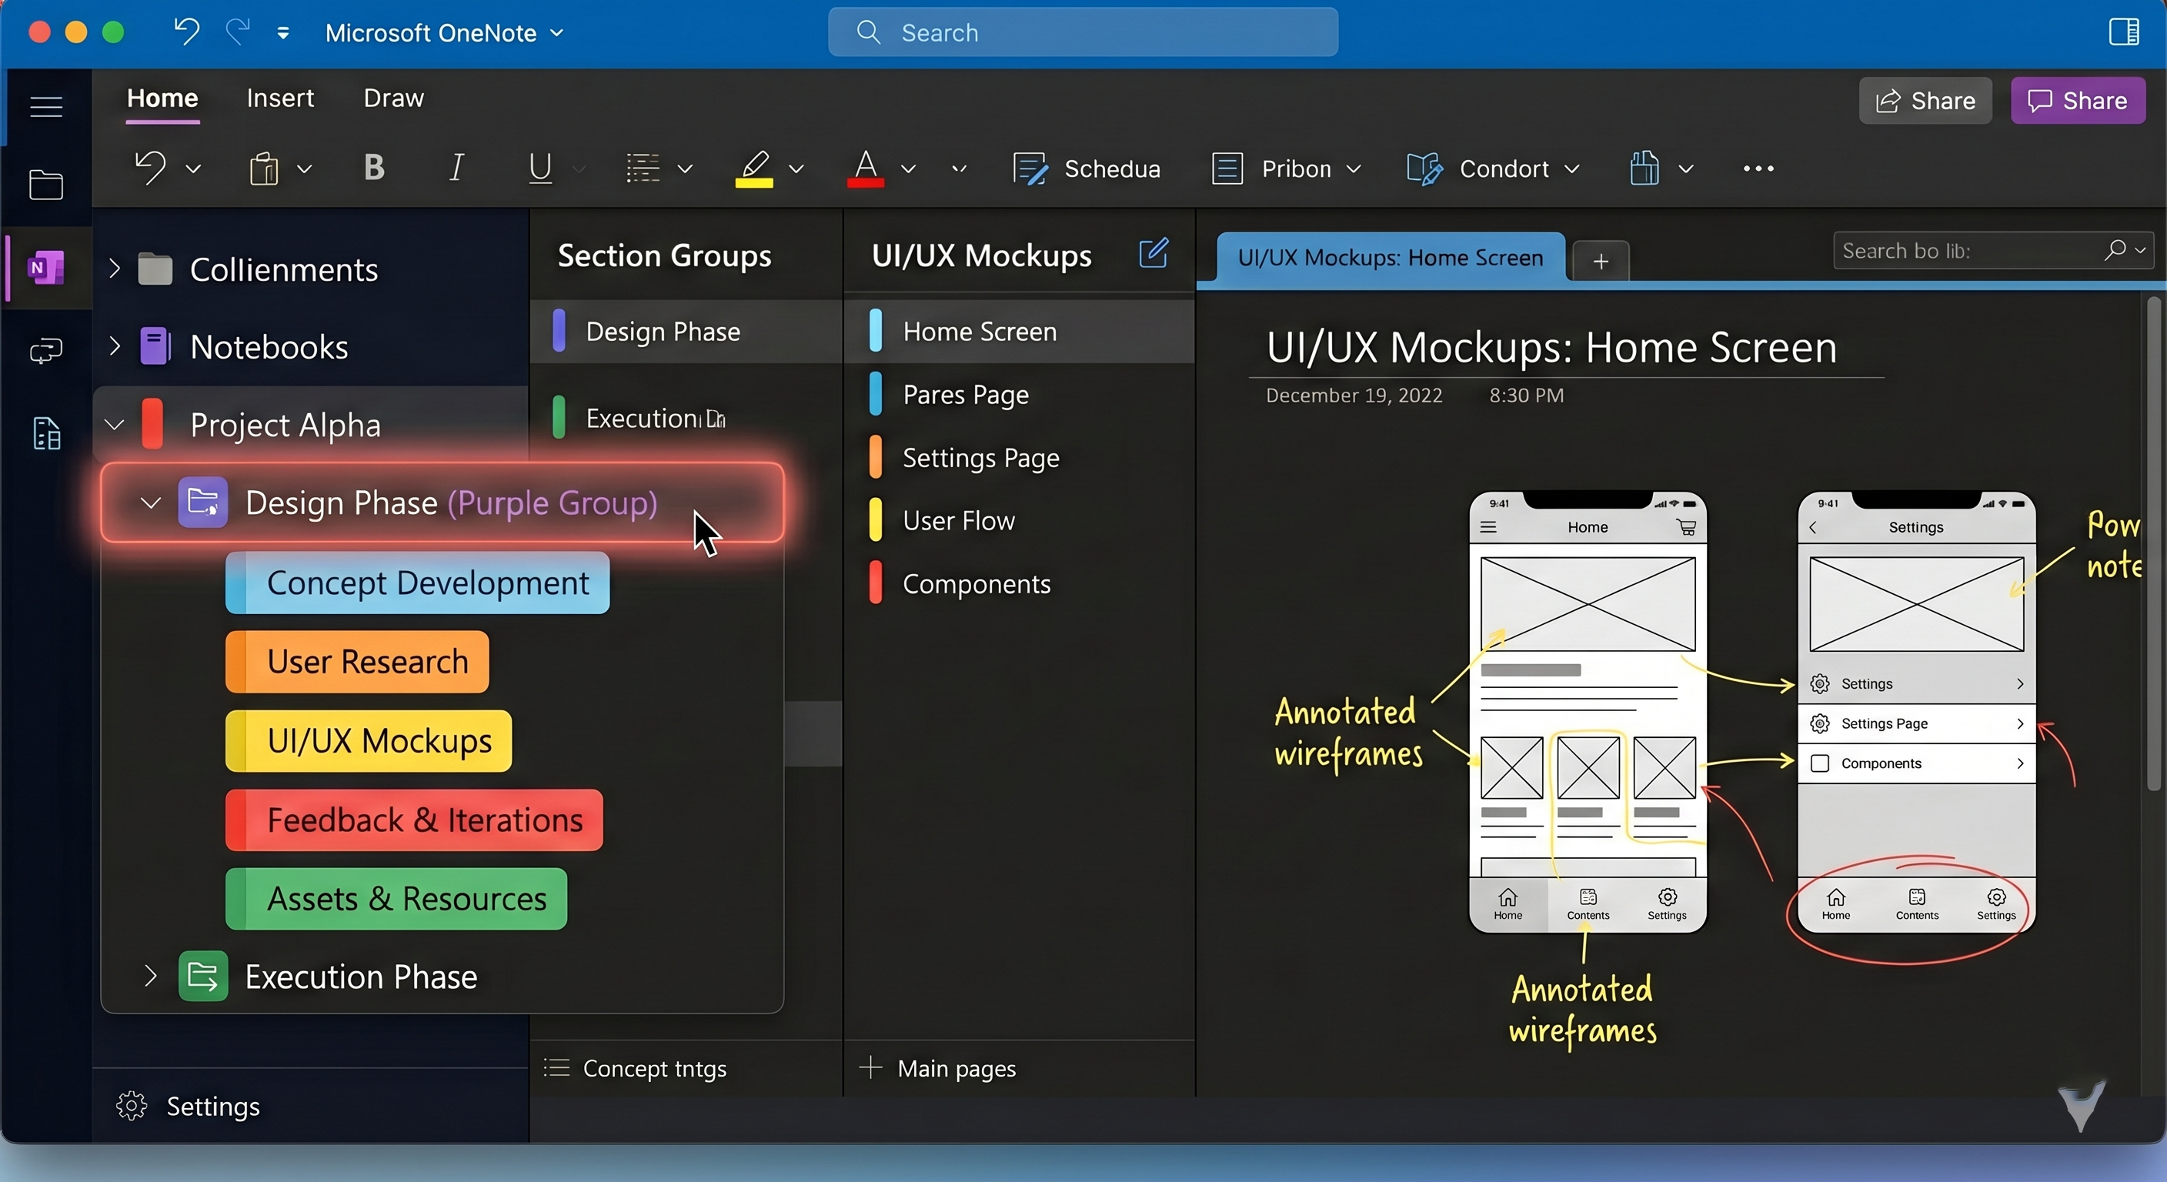Image resolution: width=2167 pixels, height=1182 pixels.
Task: Click the Concept tntgs button
Action: pos(635,1068)
